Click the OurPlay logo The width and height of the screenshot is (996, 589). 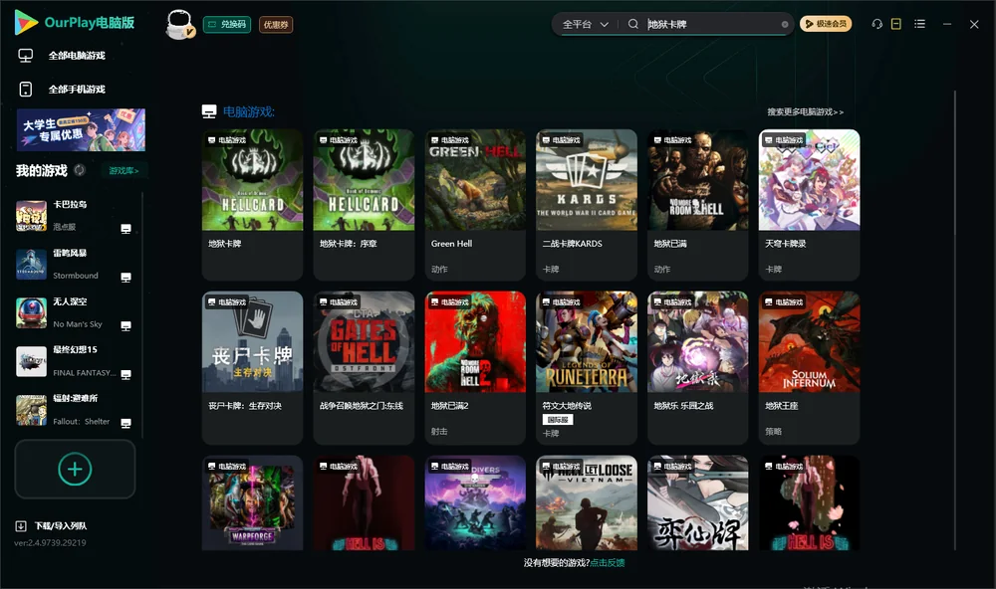[75, 22]
